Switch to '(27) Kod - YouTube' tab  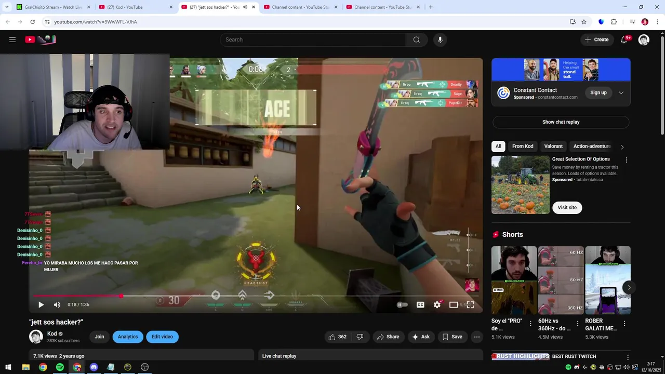[136, 7]
